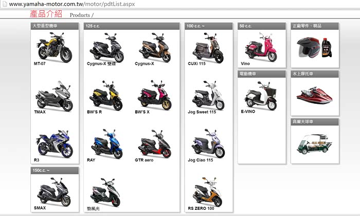Open the helmet and oil accessories image
Viewport: 360px width, 216px height.
314,47
